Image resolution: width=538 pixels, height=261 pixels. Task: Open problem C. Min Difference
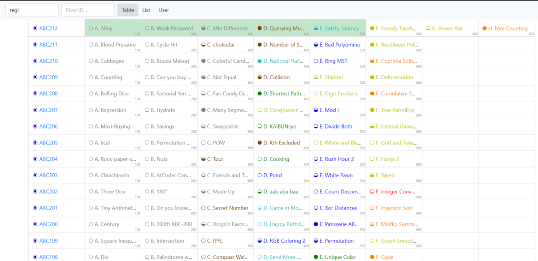[x=227, y=28]
